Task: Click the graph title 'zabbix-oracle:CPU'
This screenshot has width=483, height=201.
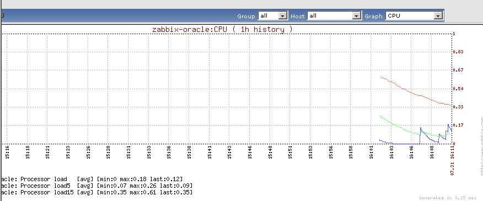Action: 190,30
